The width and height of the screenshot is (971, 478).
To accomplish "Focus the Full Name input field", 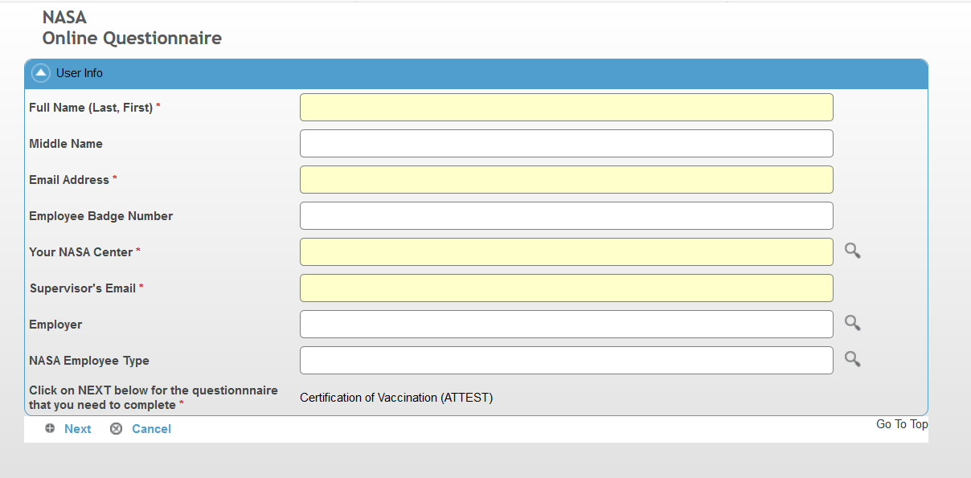I will click(567, 108).
